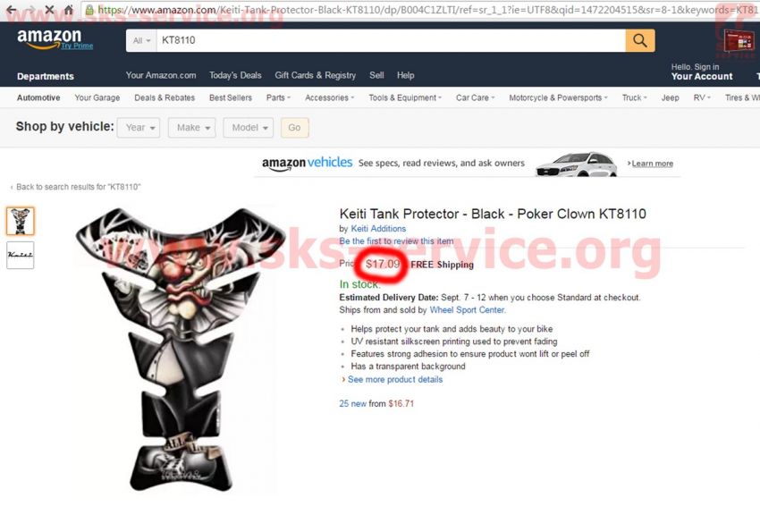Follow the See more product details link
760x506 pixels.
(x=395, y=379)
